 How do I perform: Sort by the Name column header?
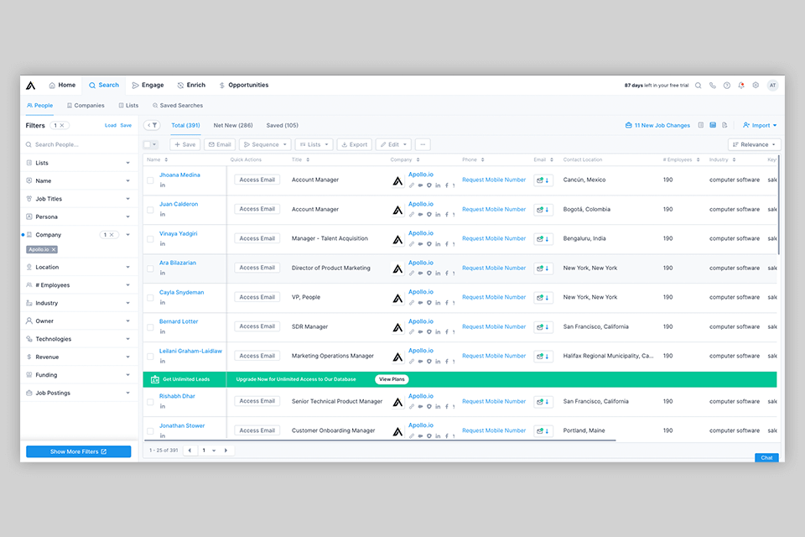point(157,159)
